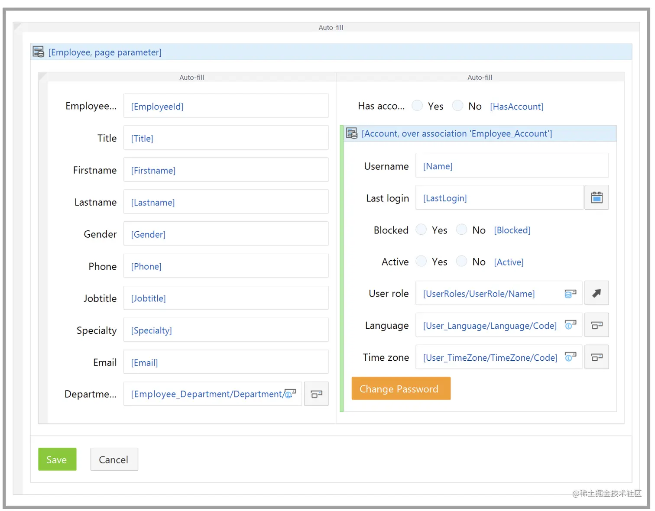The height and width of the screenshot is (511, 655).
Task: Click the Lastname input field
Action: [x=226, y=202]
